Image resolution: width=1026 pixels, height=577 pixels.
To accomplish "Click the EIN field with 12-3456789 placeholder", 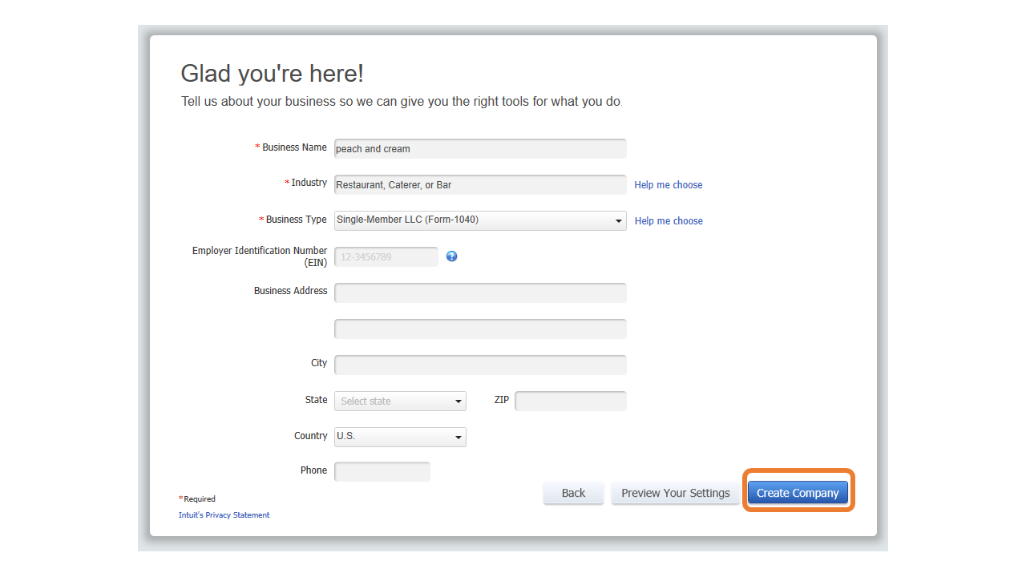I will point(386,256).
